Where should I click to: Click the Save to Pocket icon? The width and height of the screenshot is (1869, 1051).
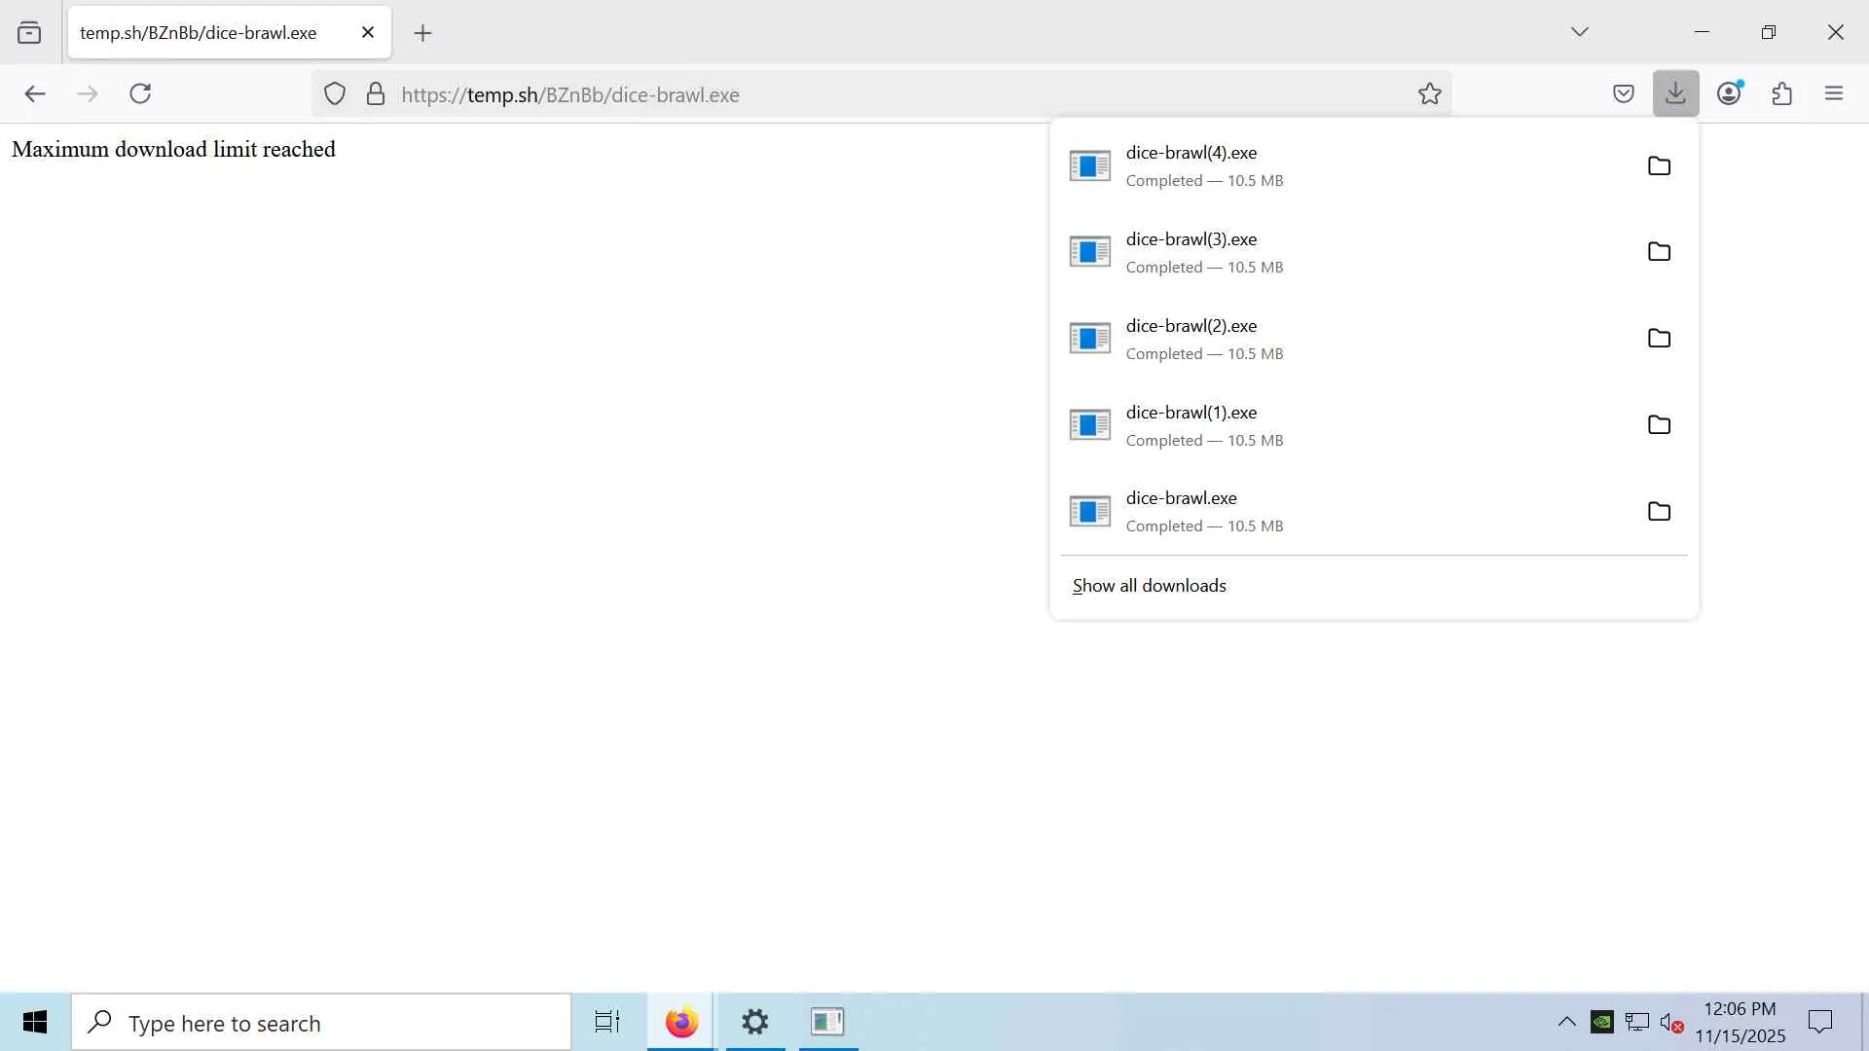1623,94
